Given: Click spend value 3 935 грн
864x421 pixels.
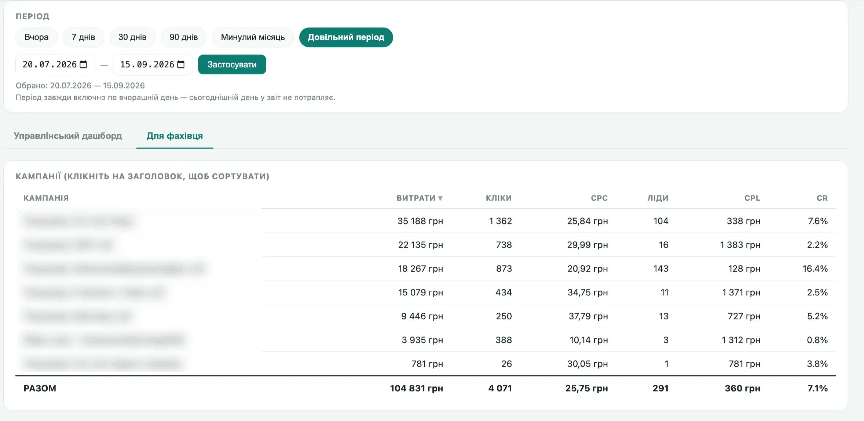Looking at the screenshot, I should [x=422, y=340].
